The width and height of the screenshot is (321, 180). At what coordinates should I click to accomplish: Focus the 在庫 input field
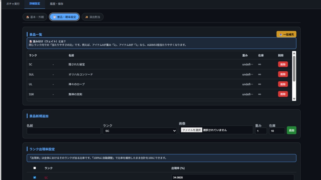(x=277, y=131)
